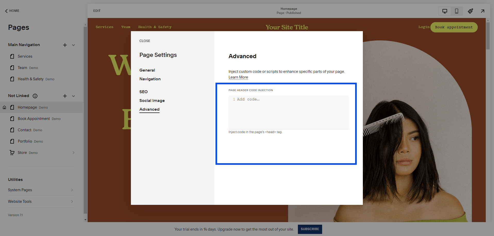Click Book appointment button on site
Image resolution: width=494 pixels, height=236 pixels.
(454, 27)
